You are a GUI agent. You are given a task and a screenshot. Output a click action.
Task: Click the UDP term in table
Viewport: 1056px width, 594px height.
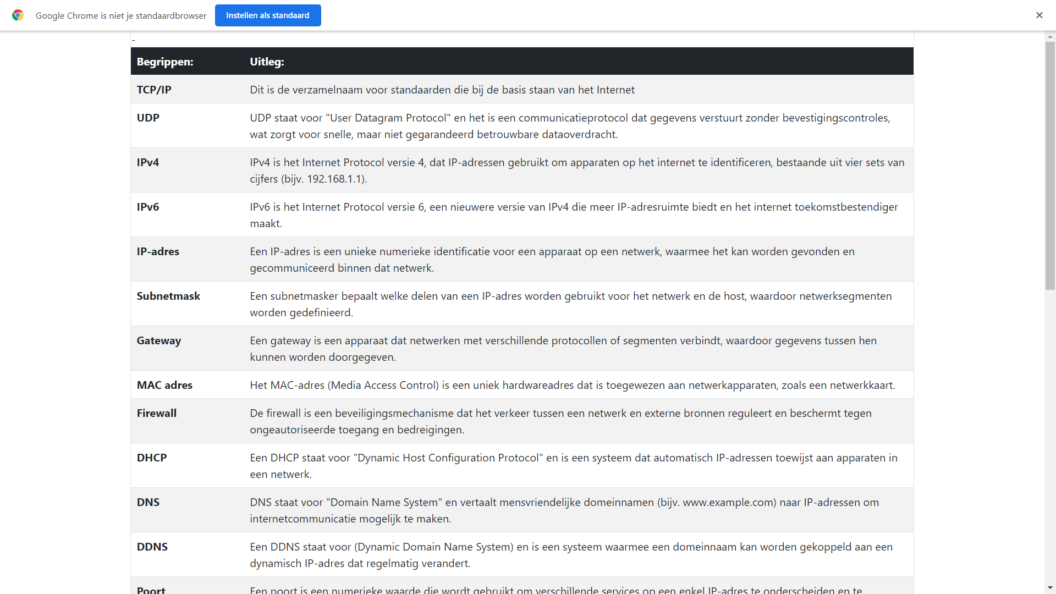pos(148,118)
